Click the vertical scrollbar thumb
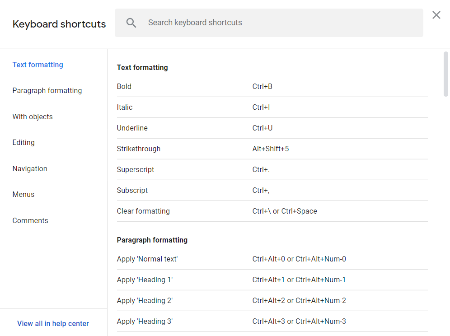The height and width of the screenshot is (336, 450). [x=446, y=75]
